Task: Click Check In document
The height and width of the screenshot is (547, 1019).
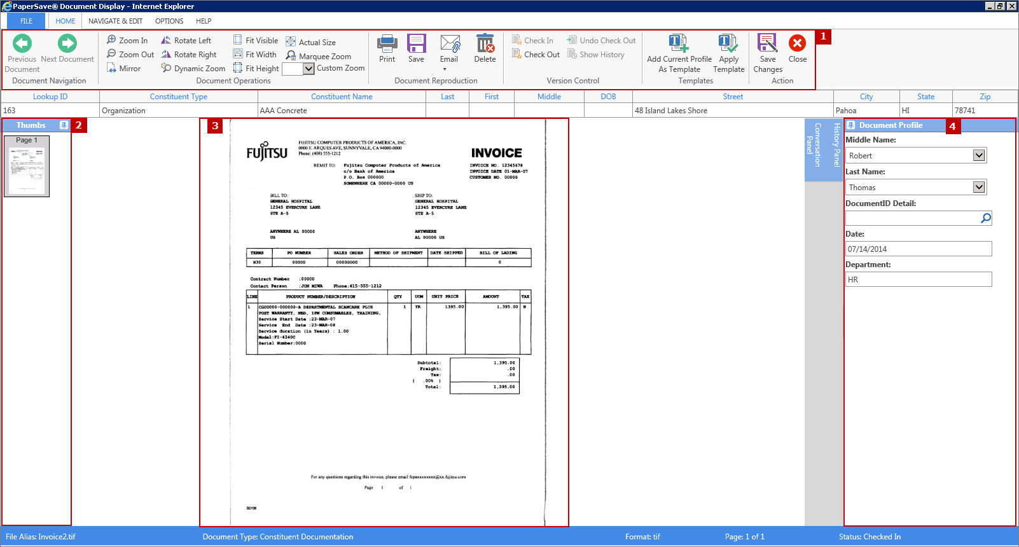Action: (532, 40)
